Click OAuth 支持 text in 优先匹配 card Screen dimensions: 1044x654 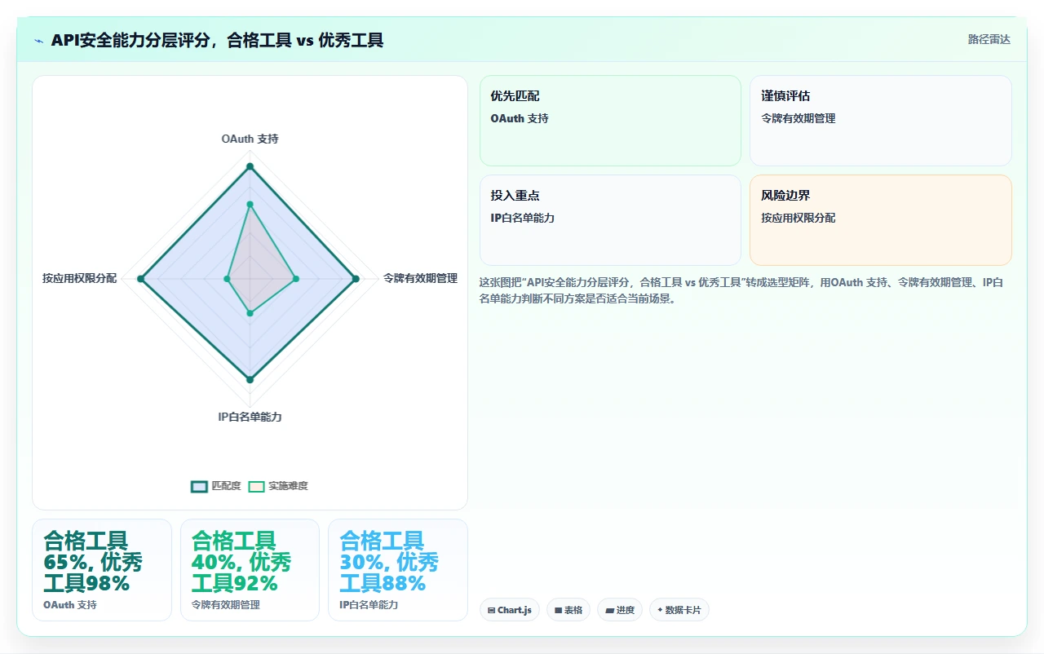(x=520, y=119)
